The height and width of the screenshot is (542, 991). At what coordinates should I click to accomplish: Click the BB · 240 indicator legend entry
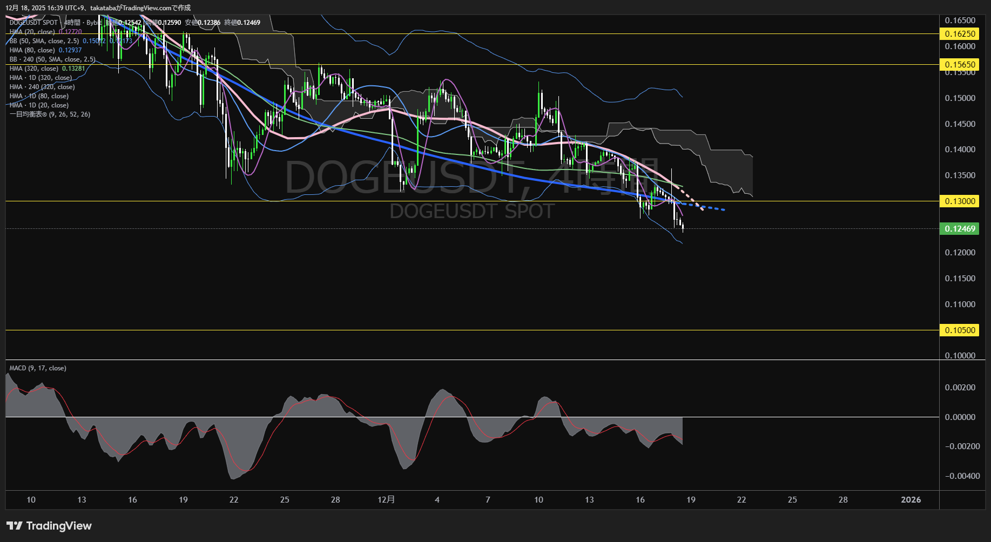click(52, 59)
